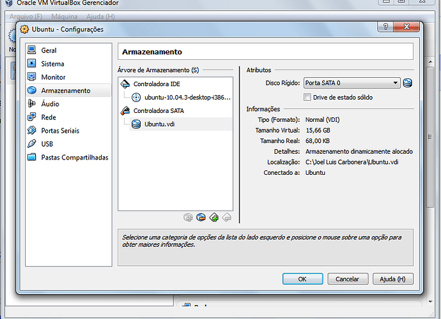441x319 pixels.
Task: Click the choose virtual hard disk icon
Action: [408, 83]
